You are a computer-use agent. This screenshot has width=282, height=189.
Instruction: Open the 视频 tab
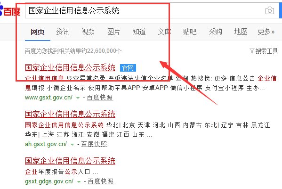(88, 32)
